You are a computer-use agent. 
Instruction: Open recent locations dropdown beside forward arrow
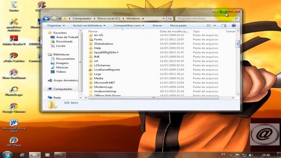[x=60, y=18]
